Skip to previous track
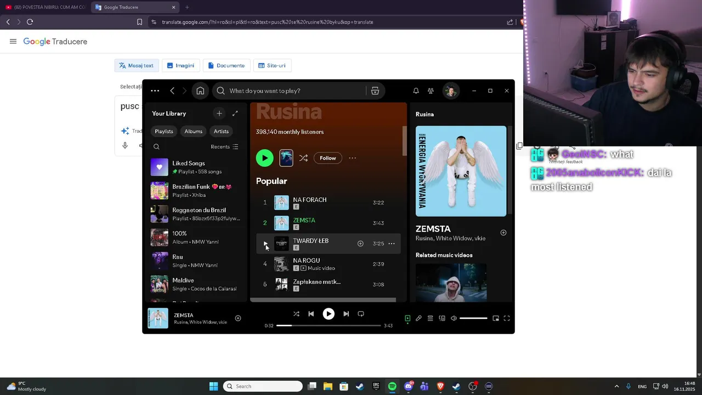 pos(311,314)
